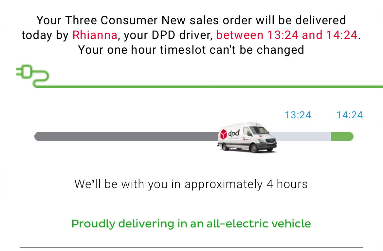
Task: Click the DPD delivery van icon
Action: 247,137
